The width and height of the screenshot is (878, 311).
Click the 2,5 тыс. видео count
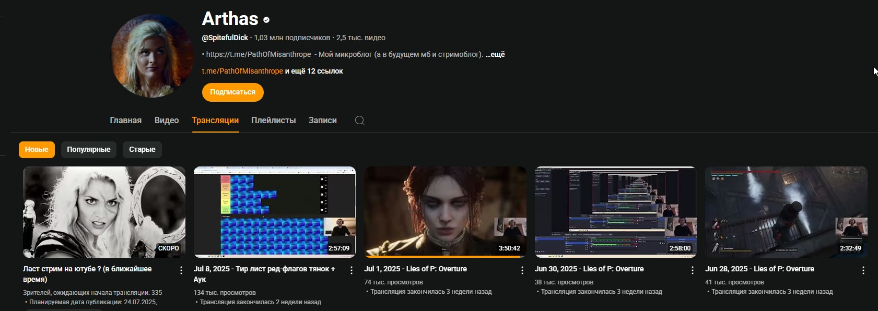[x=361, y=38]
